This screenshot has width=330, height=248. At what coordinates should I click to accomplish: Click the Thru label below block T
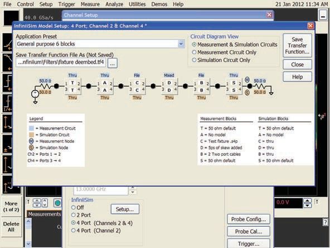click(72, 97)
